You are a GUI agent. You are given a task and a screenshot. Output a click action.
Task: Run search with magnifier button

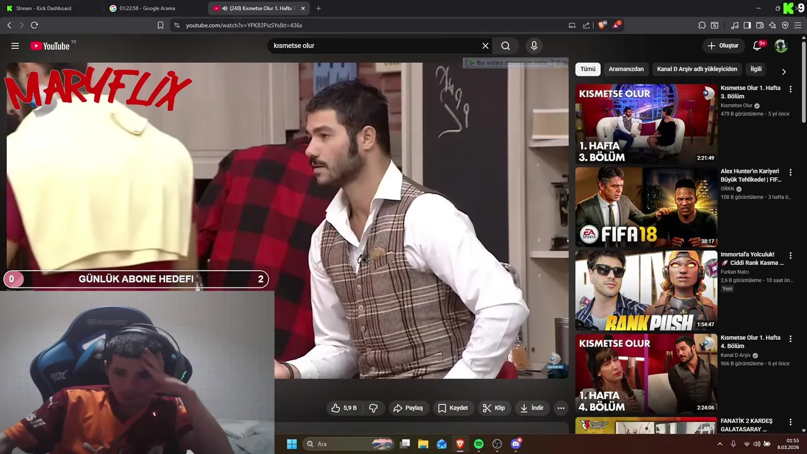point(506,46)
